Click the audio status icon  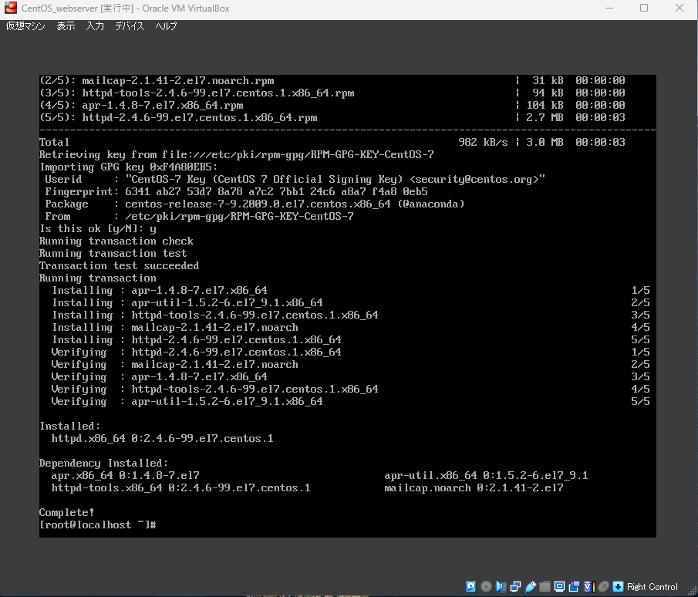click(500, 586)
